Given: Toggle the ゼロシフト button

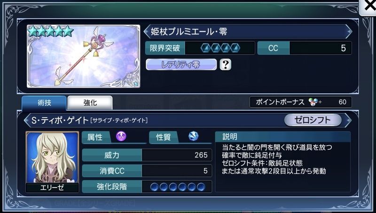Looking at the screenshot, I should (313, 120).
